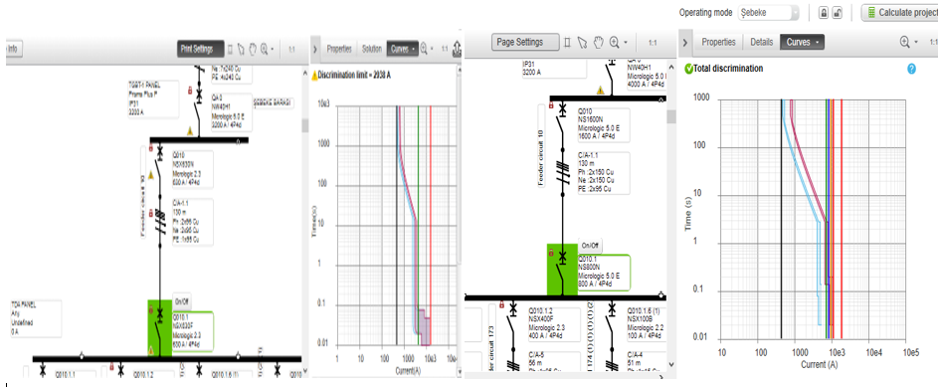Select the TDA PANEL label box
This screenshot has width=938, height=387.
click(35, 318)
